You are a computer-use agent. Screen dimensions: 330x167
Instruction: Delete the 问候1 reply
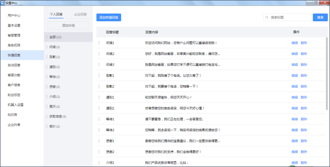pyautogui.click(x=304, y=43)
